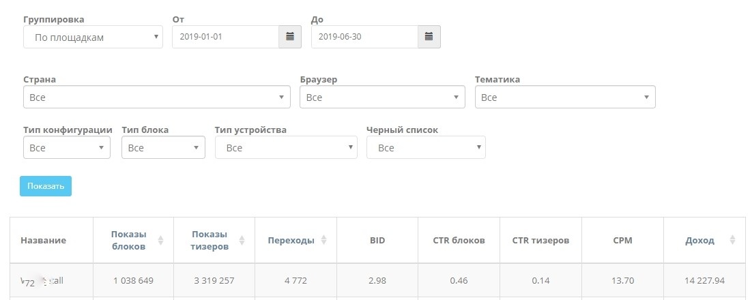The image size is (750, 300).
Task: Expand the Тематика dropdown
Action: point(565,97)
